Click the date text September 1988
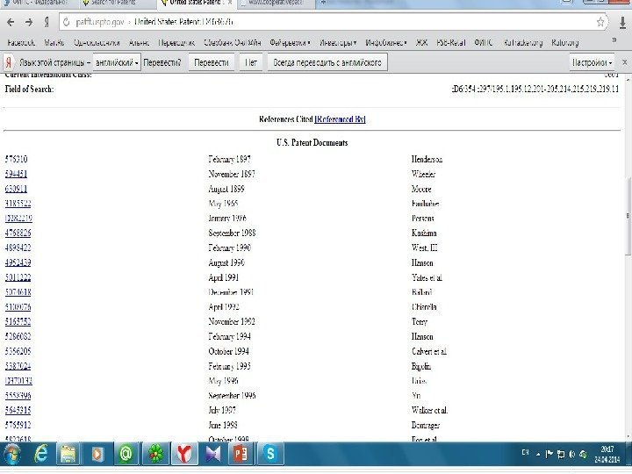Viewport: 632px width, 474px height. [x=232, y=233]
